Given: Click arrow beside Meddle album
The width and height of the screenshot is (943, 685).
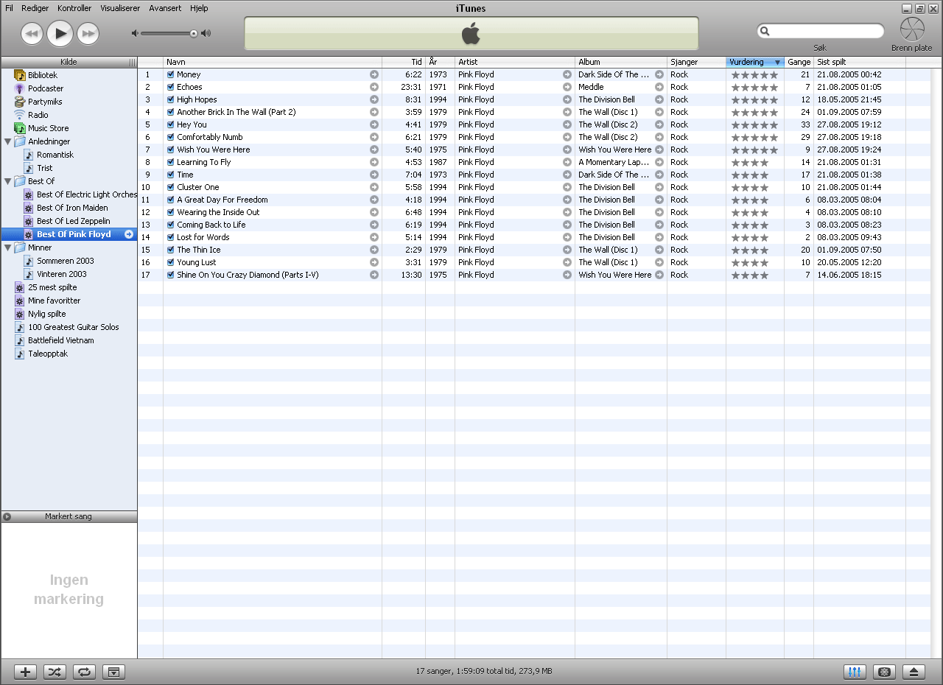Looking at the screenshot, I should 659,87.
